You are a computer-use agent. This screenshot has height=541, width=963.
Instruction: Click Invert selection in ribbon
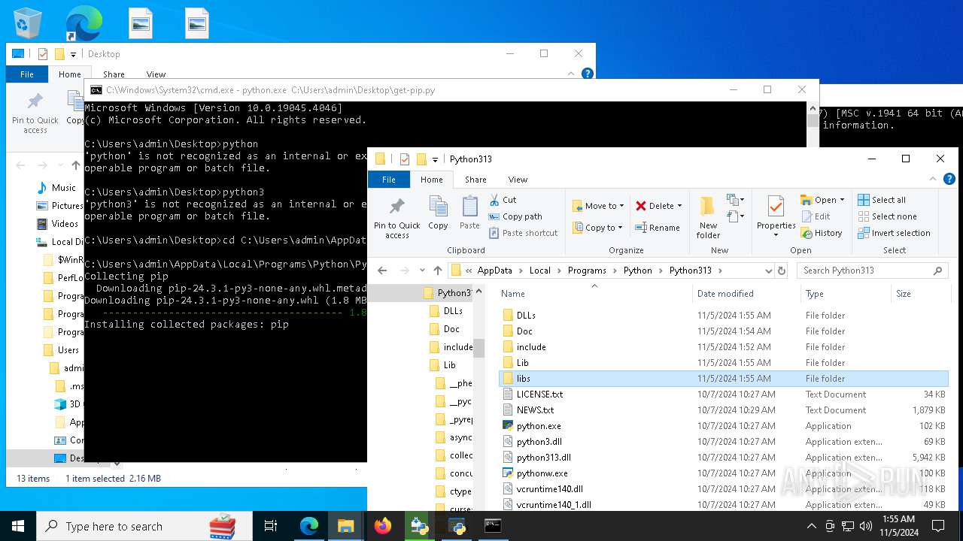pos(894,233)
